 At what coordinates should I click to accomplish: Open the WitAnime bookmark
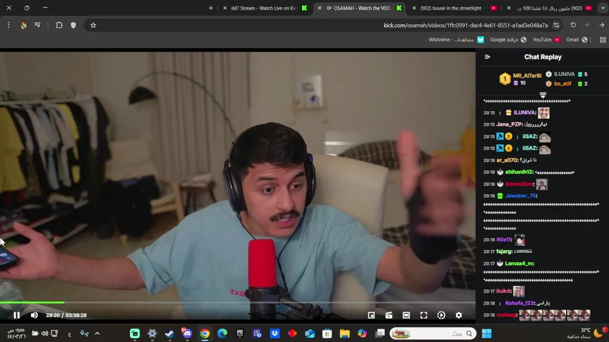point(456,40)
